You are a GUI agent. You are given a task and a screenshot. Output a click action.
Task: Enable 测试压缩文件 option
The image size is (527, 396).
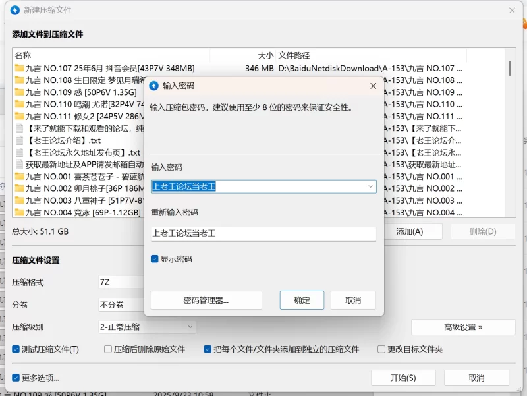[14, 349]
